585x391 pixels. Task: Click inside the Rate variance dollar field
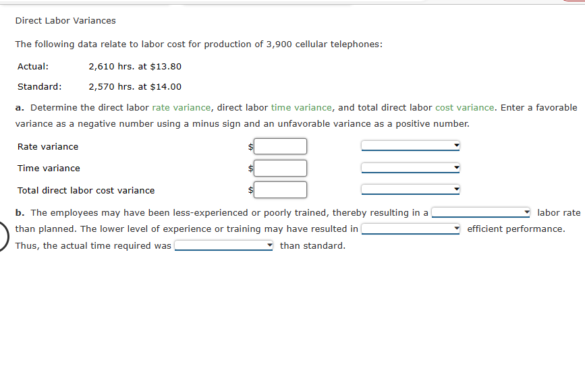(x=280, y=146)
